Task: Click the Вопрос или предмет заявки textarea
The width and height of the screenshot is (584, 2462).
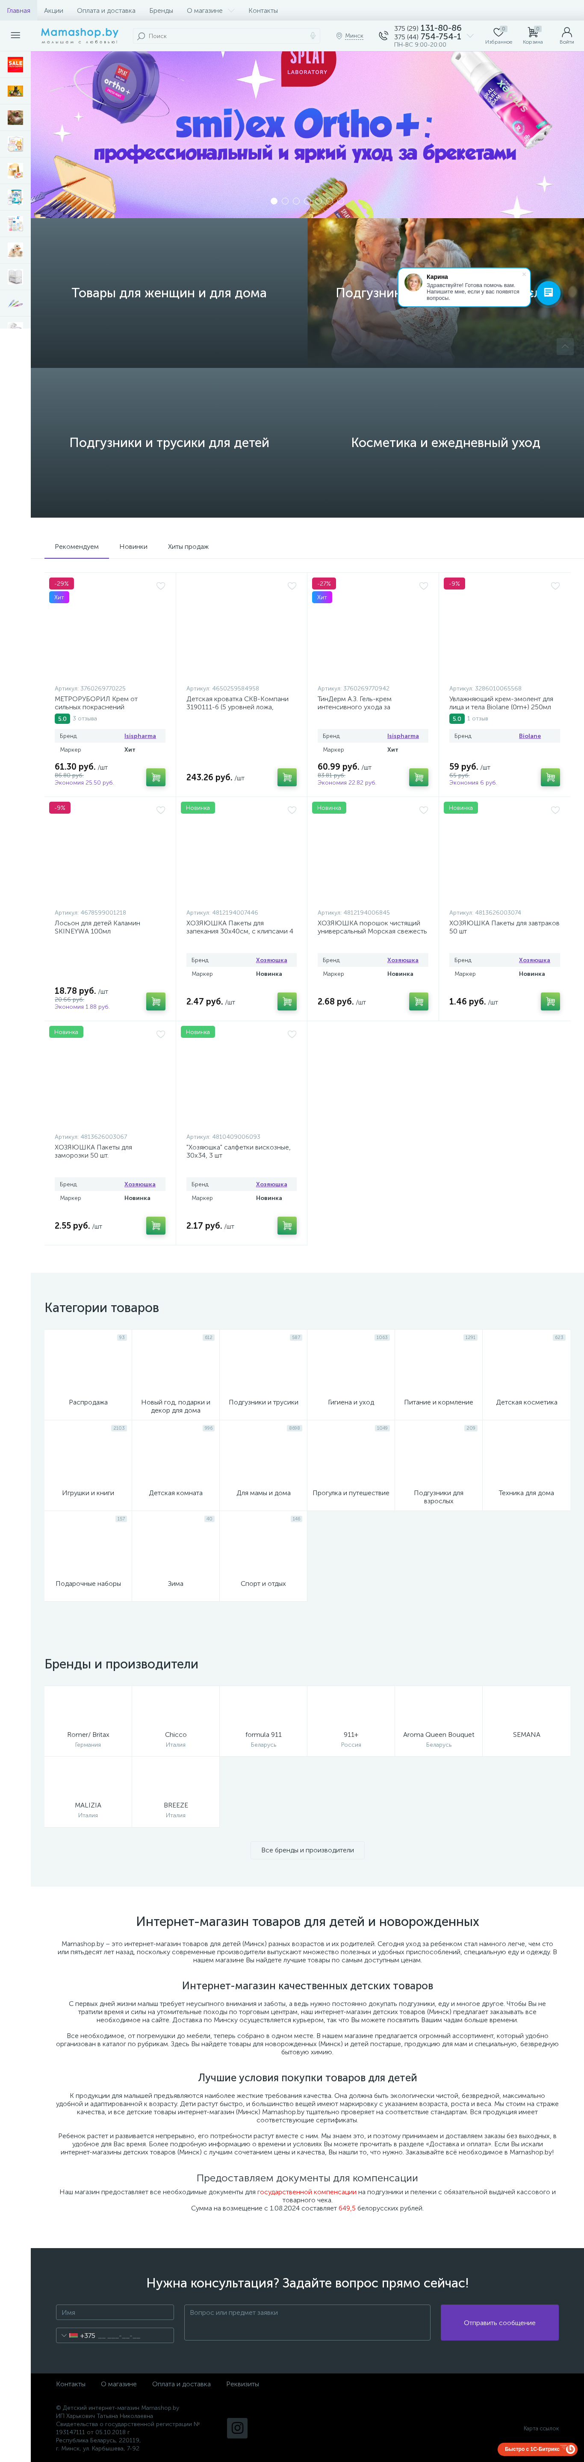Action: click(x=307, y=2322)
